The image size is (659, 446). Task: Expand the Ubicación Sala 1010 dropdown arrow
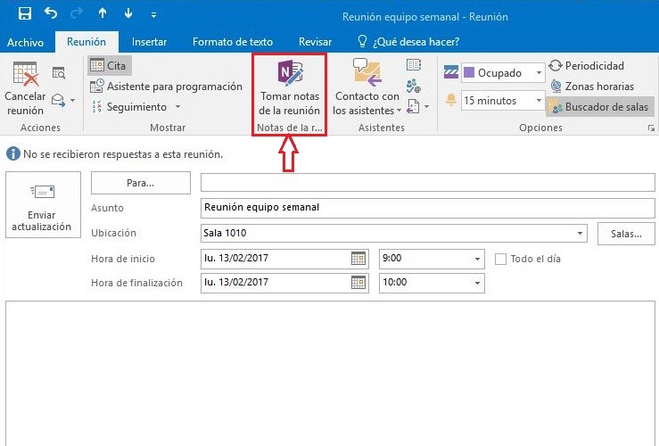point(580,234)
